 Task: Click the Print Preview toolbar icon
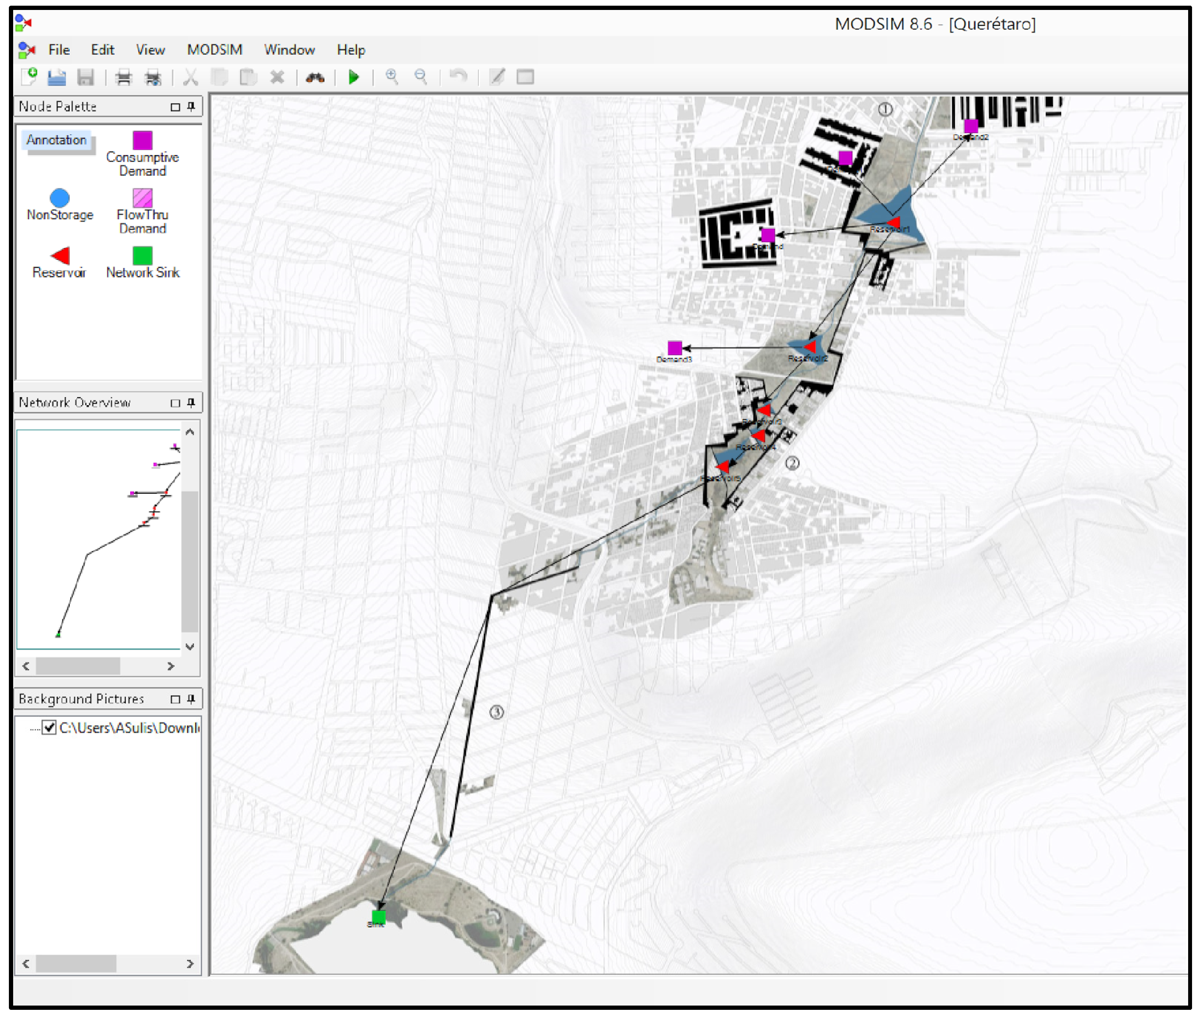coord(153,77)
